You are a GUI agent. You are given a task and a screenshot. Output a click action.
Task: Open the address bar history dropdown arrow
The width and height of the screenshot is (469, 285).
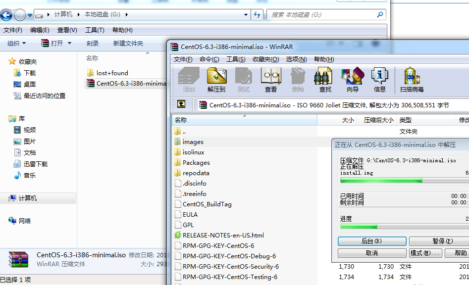click(246, 14)
